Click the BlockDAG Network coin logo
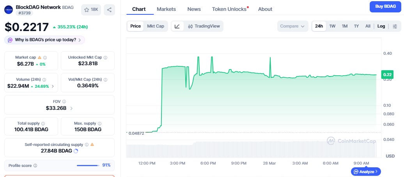The height and width of the screenshot is (177, 404). coord(9,10)
